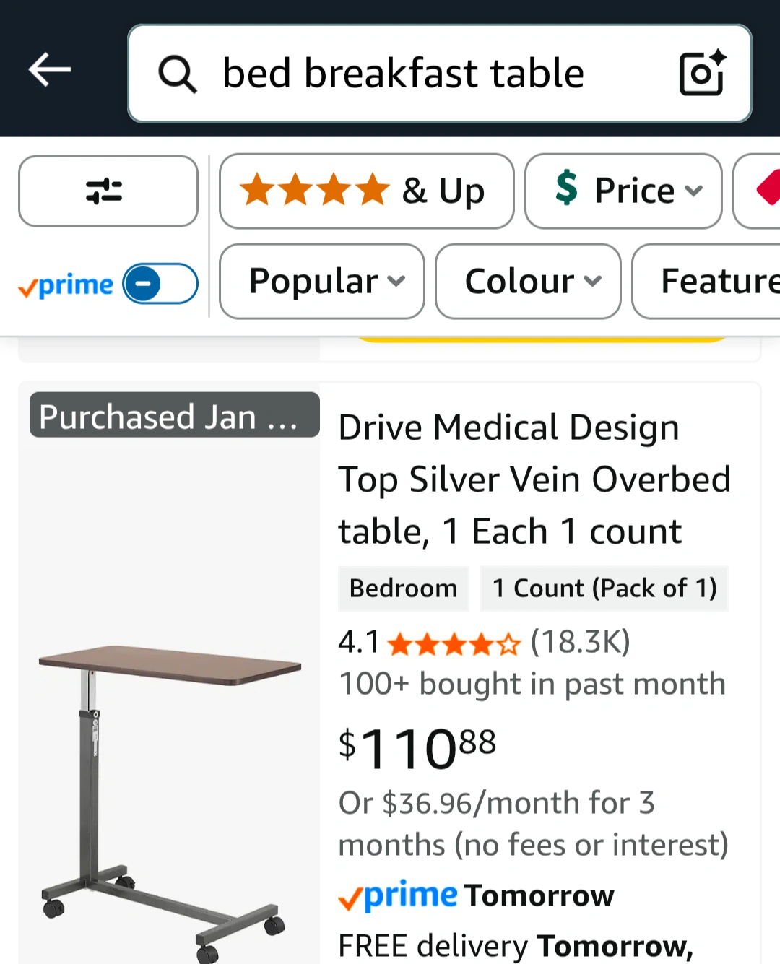Open the 18.3K reviews count
The height and width of the screenshot is (964, 780).
tap(581, 642)
